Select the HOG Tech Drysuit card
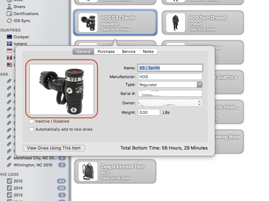 [203, 23]
